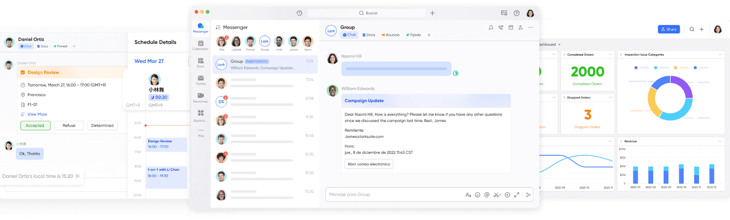Add tab with plus in Daniel Ortiz window

74,46
